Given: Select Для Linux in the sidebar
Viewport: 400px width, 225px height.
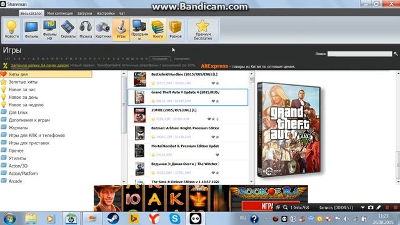Looking at the screenshot, I should tap(18, 112).
